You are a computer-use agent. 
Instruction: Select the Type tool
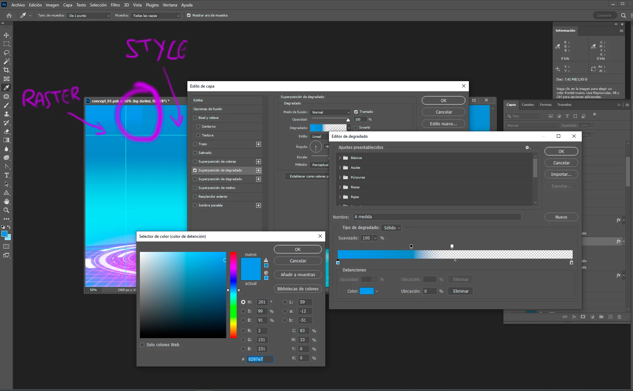(x=6, y=175)
